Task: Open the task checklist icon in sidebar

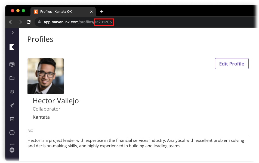Action: pos(12,119)
